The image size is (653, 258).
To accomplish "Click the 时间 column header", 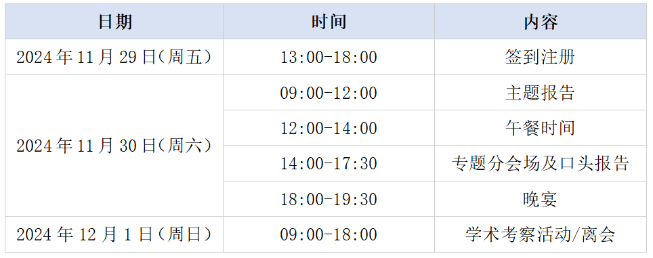I will point(329,22).
